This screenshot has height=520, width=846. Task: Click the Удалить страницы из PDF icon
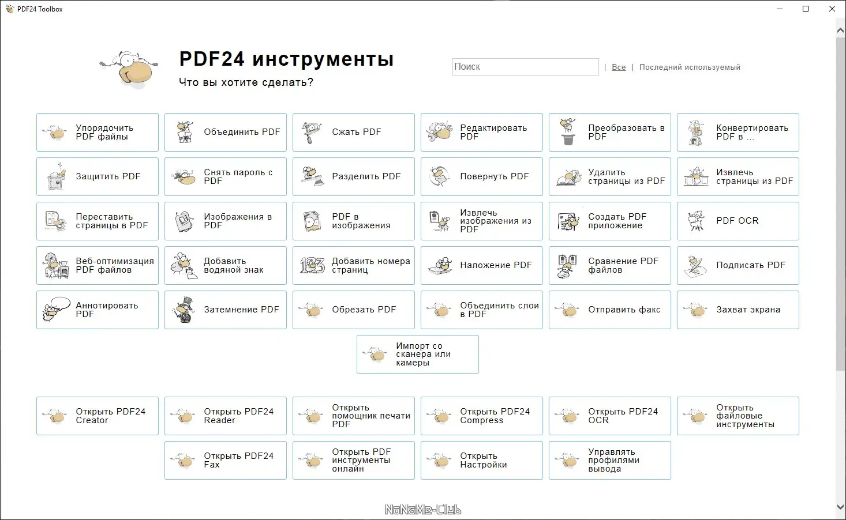(x=568, y=177)
